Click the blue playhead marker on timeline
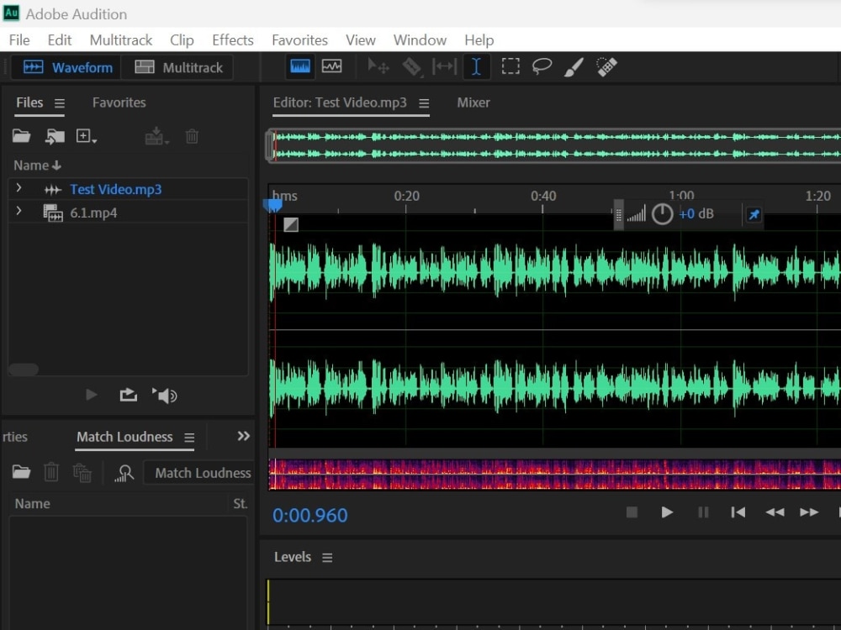This screenshot has width=841, height=630. tap(273, 205)
